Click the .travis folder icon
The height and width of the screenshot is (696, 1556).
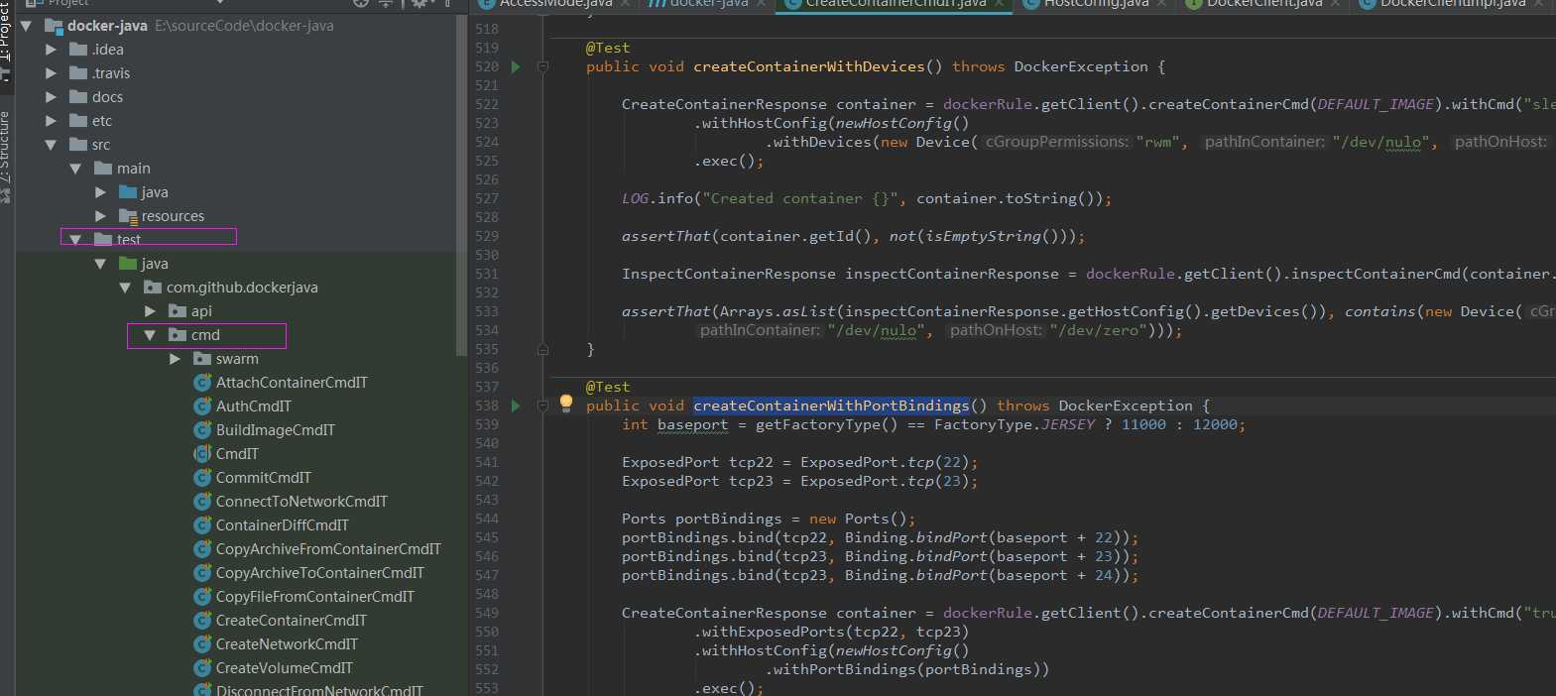[x=78, y=73]
